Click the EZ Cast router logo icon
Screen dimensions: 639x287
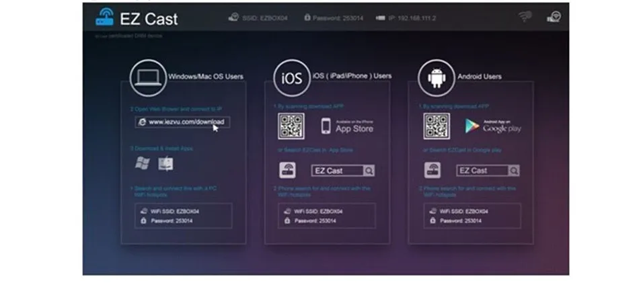tap(104, 17)
